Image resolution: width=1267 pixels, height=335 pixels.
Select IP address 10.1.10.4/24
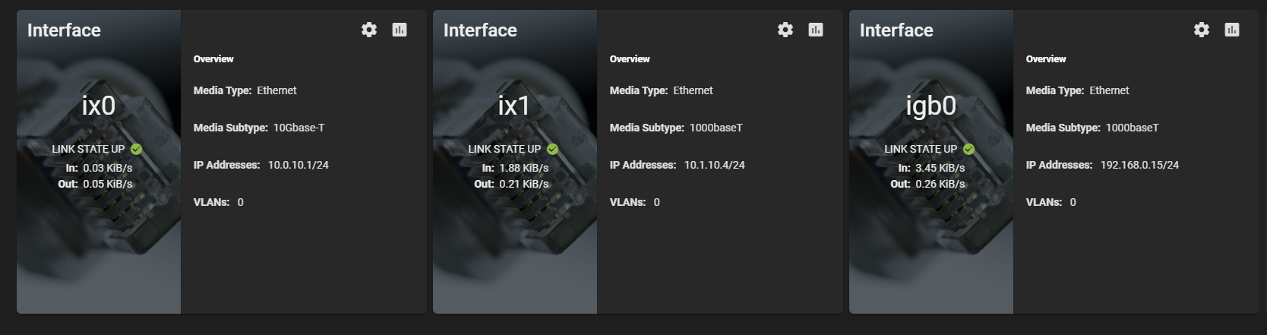pos(715,165)
